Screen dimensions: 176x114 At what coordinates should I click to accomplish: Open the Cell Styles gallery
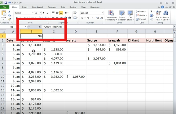130,15
